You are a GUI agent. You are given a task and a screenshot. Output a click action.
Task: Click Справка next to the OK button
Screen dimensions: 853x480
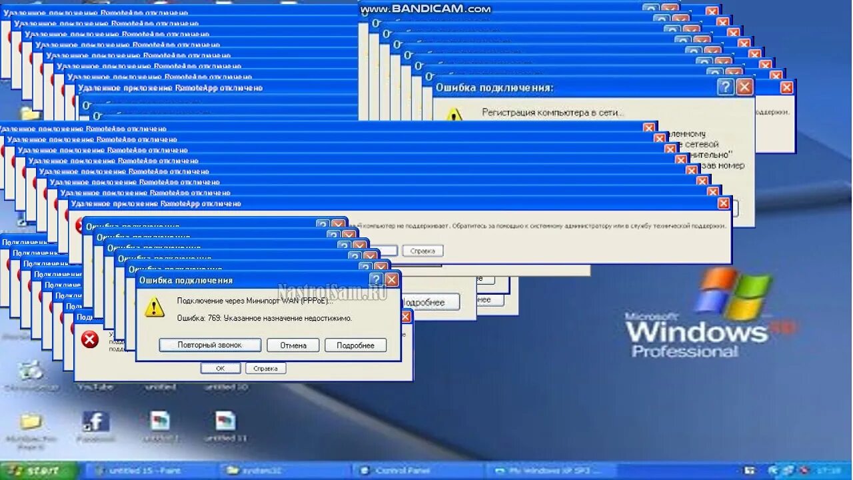click(266, 368)
